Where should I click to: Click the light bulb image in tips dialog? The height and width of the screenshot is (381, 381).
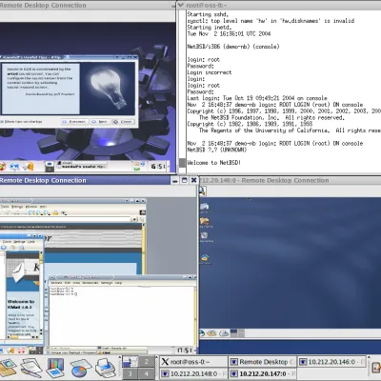point(108,88)
